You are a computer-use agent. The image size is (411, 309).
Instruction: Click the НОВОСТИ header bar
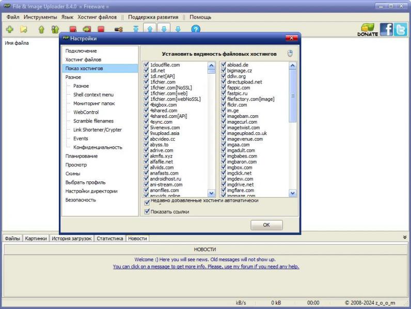pyautogui.click(x=205, y=249)
